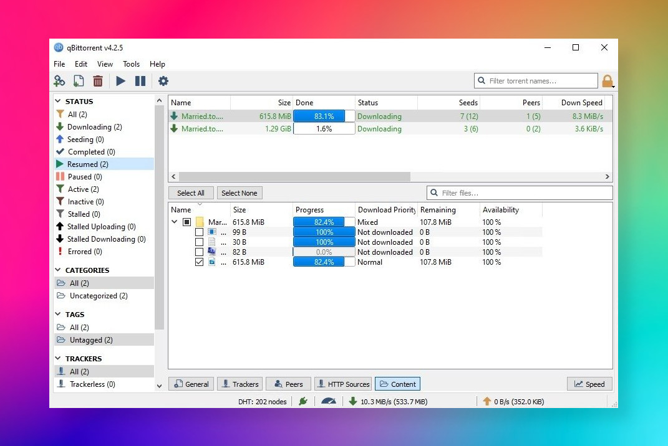This screenshot has width=668, height=446.
Task: Uncheck the 615.8 MiB file checkbox
Action: click(x=199, y=262)
